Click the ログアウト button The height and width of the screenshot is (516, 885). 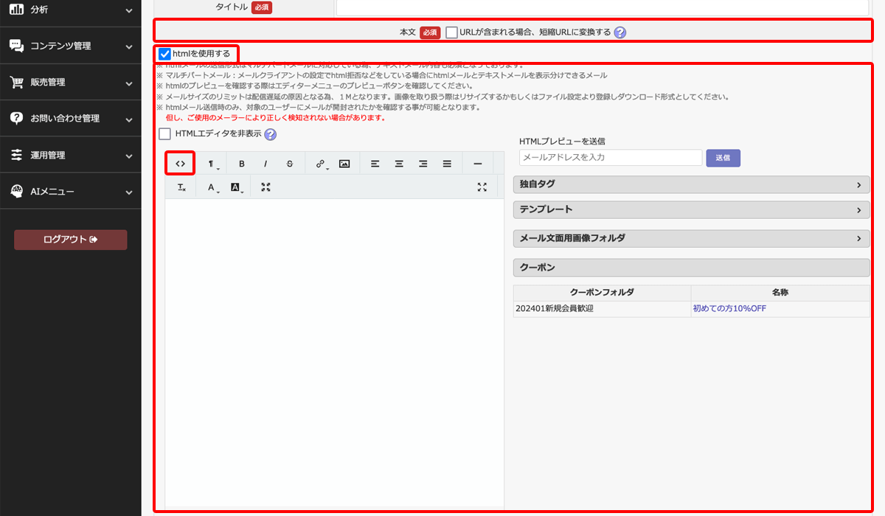pos(71,240)
